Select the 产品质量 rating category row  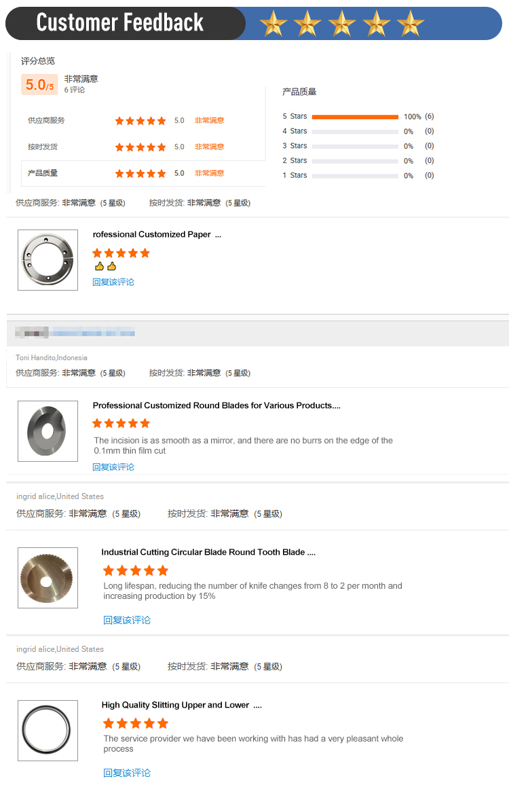coord(143,173)
